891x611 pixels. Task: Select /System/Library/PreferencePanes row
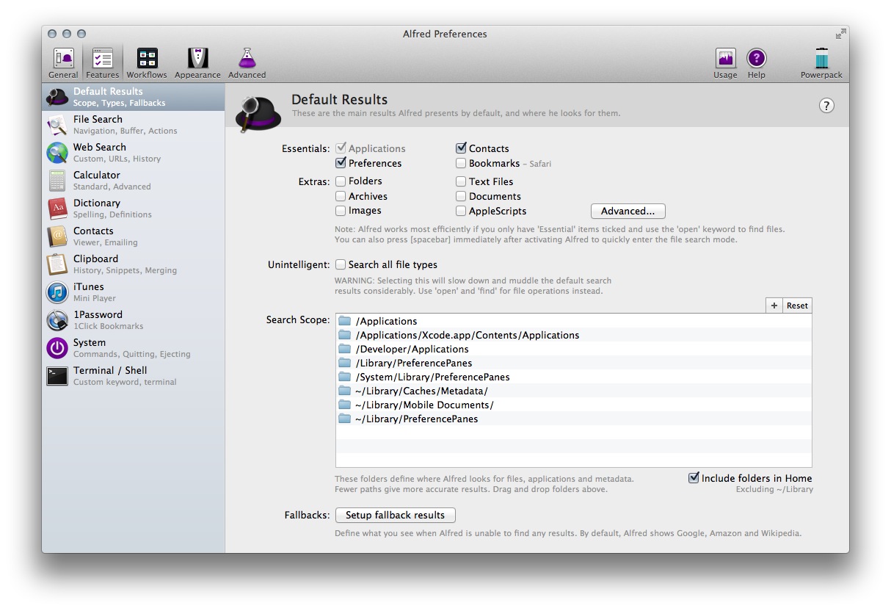tap(574, 377)
